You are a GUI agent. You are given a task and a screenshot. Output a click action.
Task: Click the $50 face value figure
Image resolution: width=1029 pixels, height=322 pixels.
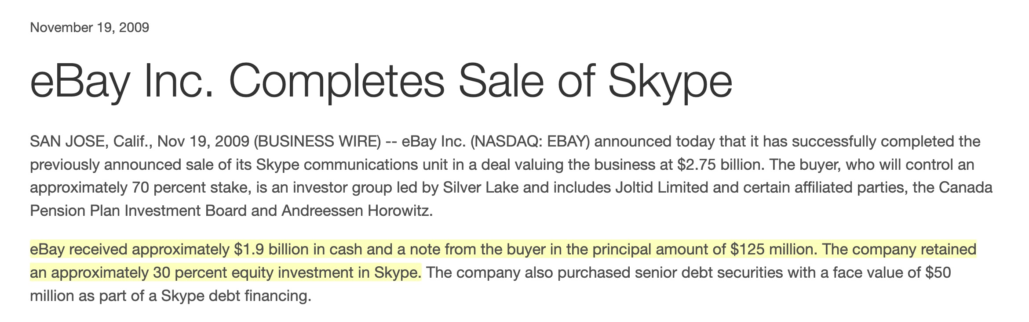(x=938, y=273)
